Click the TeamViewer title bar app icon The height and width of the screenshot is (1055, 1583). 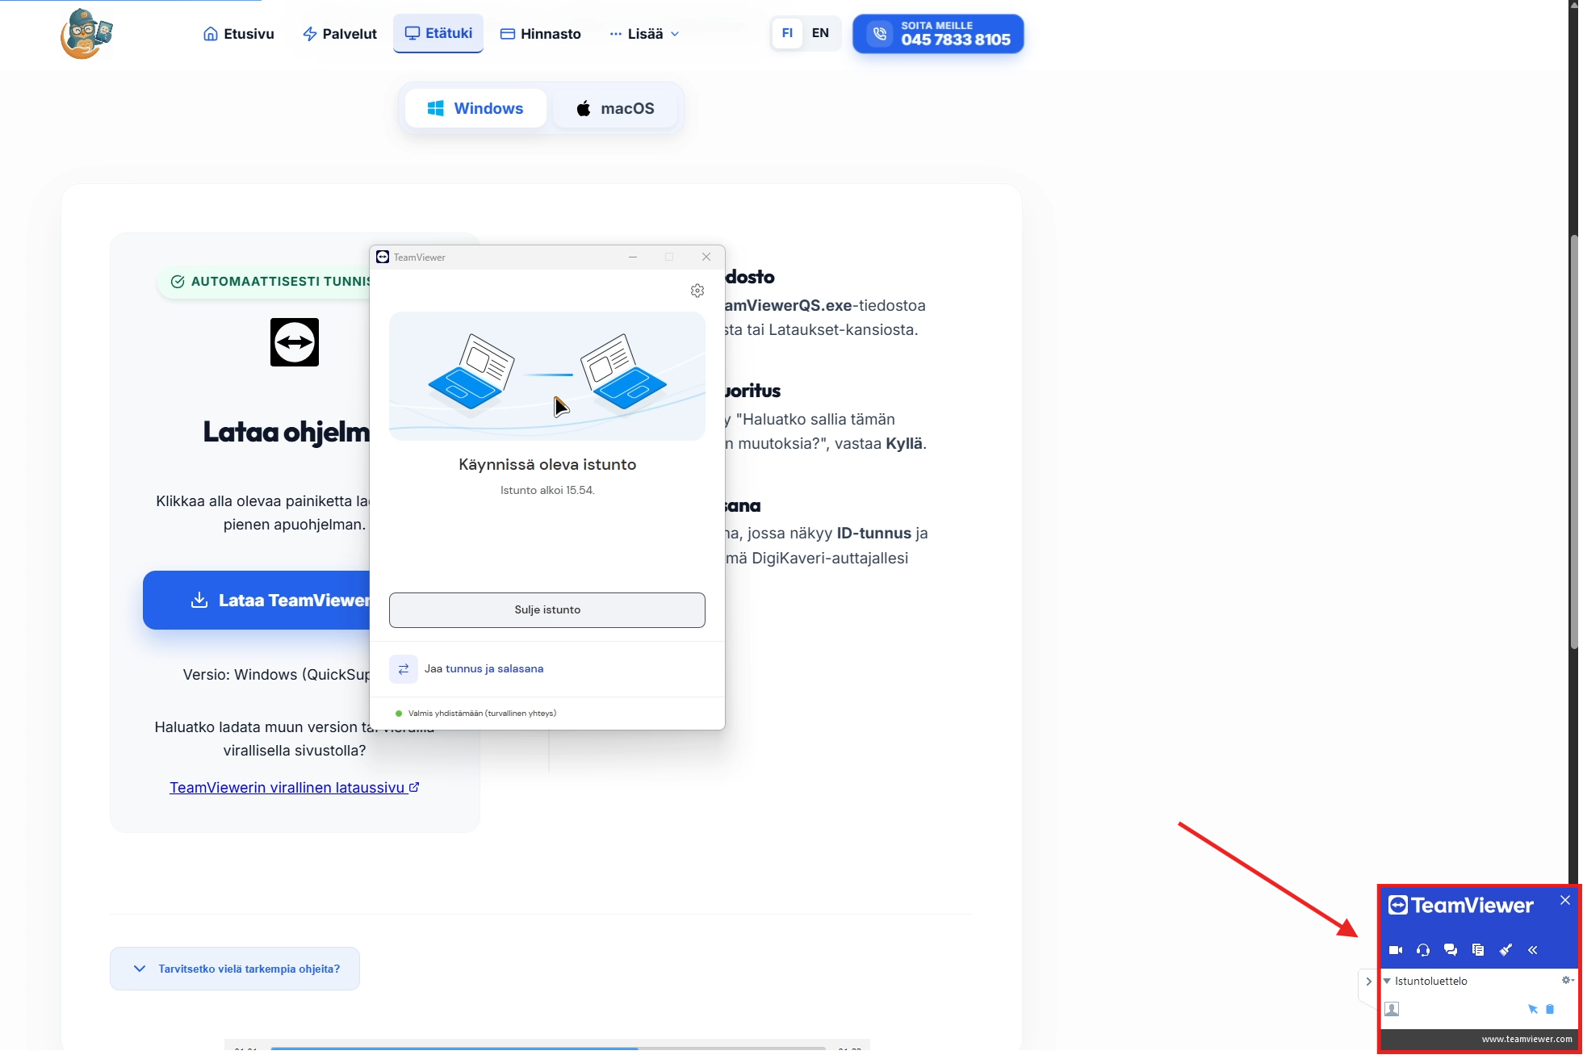pyautogui.click(x=383, y=257)
